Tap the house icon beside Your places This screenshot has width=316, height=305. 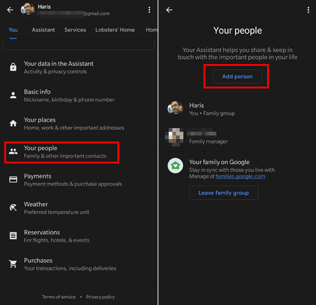(13, 123)
